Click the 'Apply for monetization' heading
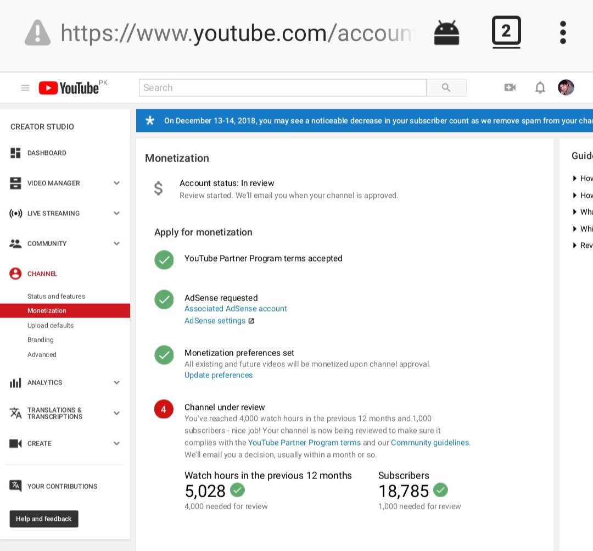The image size is (593, 551). tap(203, 232)
